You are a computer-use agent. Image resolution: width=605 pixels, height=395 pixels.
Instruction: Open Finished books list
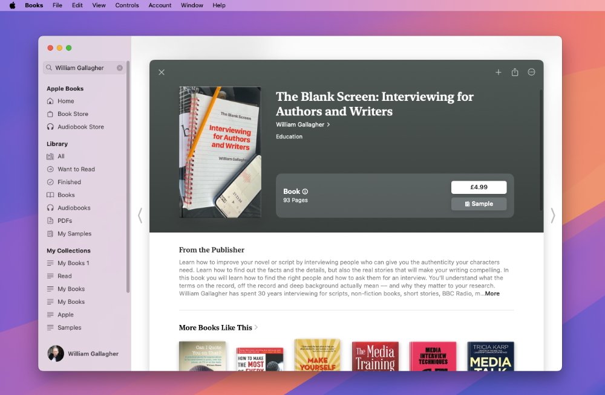pos(69,182)
